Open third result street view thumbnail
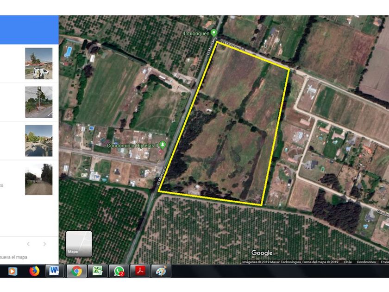Image resolution: width=389 pixels, height=292 pixels. click(38, 140)
